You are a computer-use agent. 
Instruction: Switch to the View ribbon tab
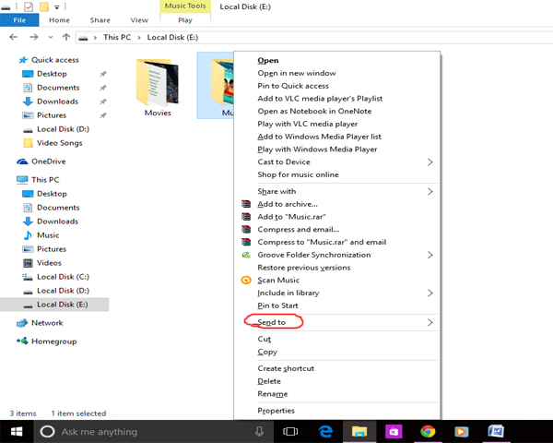[x=139, y=20]
